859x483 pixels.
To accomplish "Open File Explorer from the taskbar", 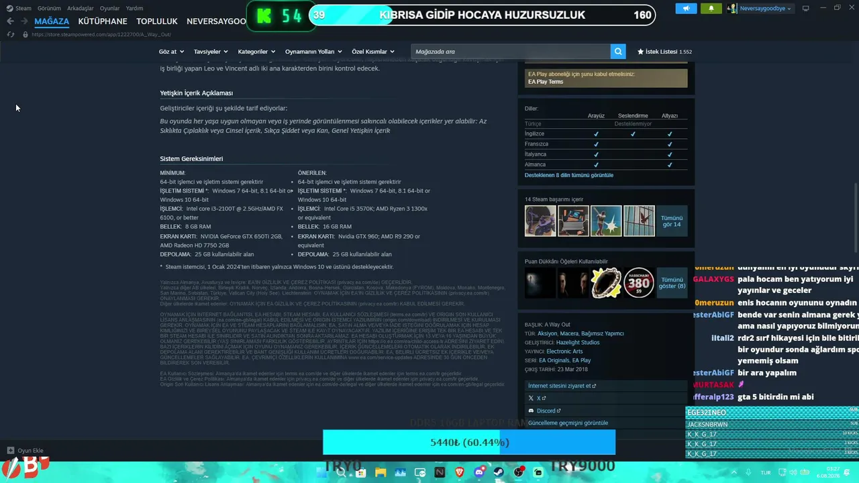I will (x=381, y=472).
